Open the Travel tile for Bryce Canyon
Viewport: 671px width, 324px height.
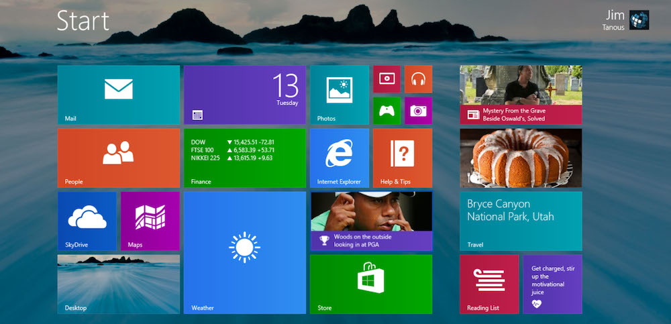tap(521, 221)
